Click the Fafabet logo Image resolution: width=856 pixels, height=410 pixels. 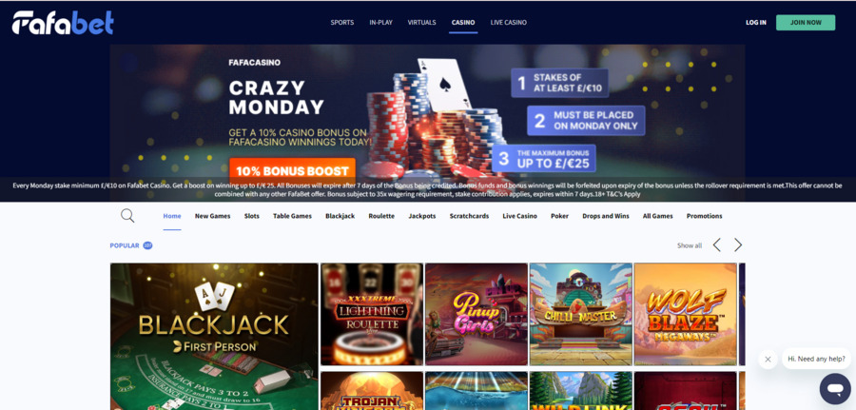click(x=63, y=23)
